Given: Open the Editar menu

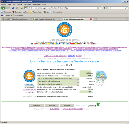Looking at the screenshot, I should [9, 4].
